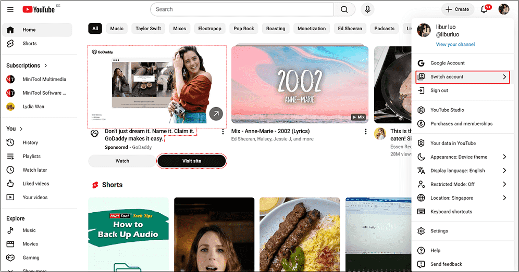
Task: Open How to Back Up Audio short
Action: [x=128, y=235]
